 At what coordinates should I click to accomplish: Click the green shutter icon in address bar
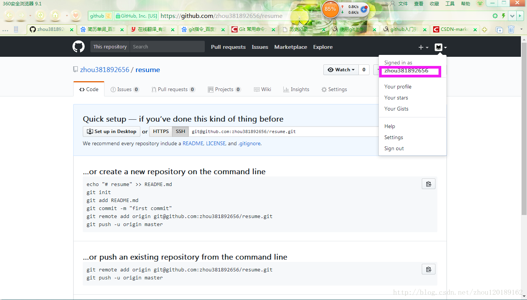tap(495, 16)
